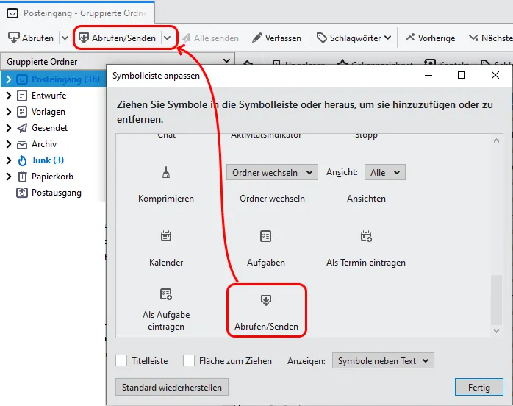Open the Ansicht Alle dropdown

pos(385,172)
